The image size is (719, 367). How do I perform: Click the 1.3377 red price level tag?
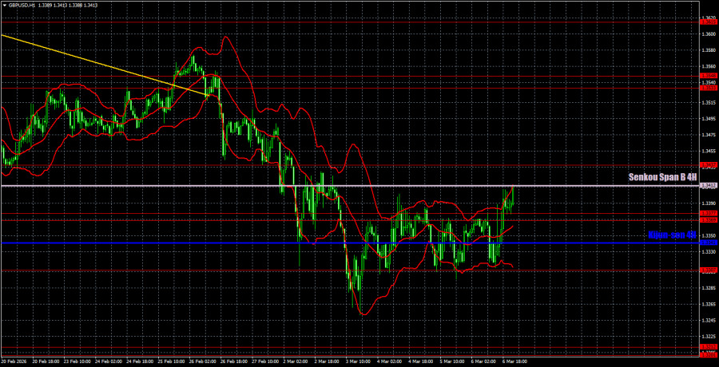707,213
